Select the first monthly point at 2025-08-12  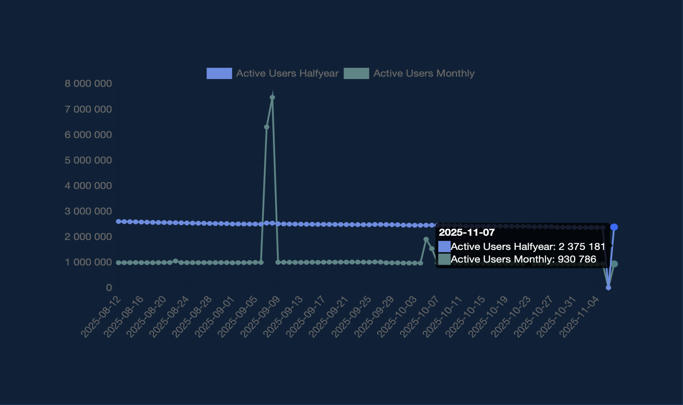(119, 263)
